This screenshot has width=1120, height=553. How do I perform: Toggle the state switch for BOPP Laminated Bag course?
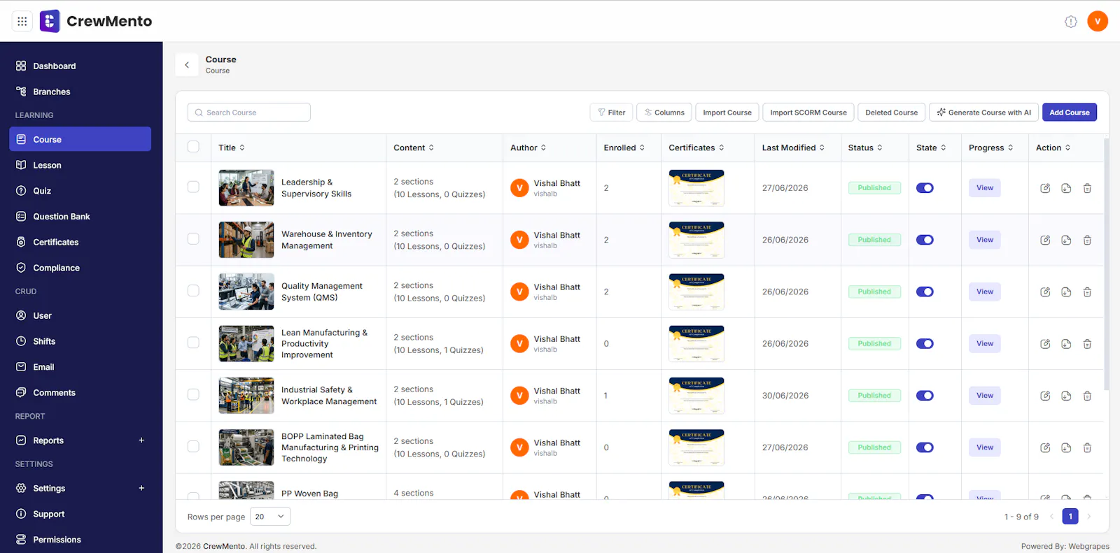point(925,447)
